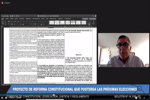The image size is (150, 100).
Task: Toggle underline formatting in the ribbon
Action: [12, 24]
